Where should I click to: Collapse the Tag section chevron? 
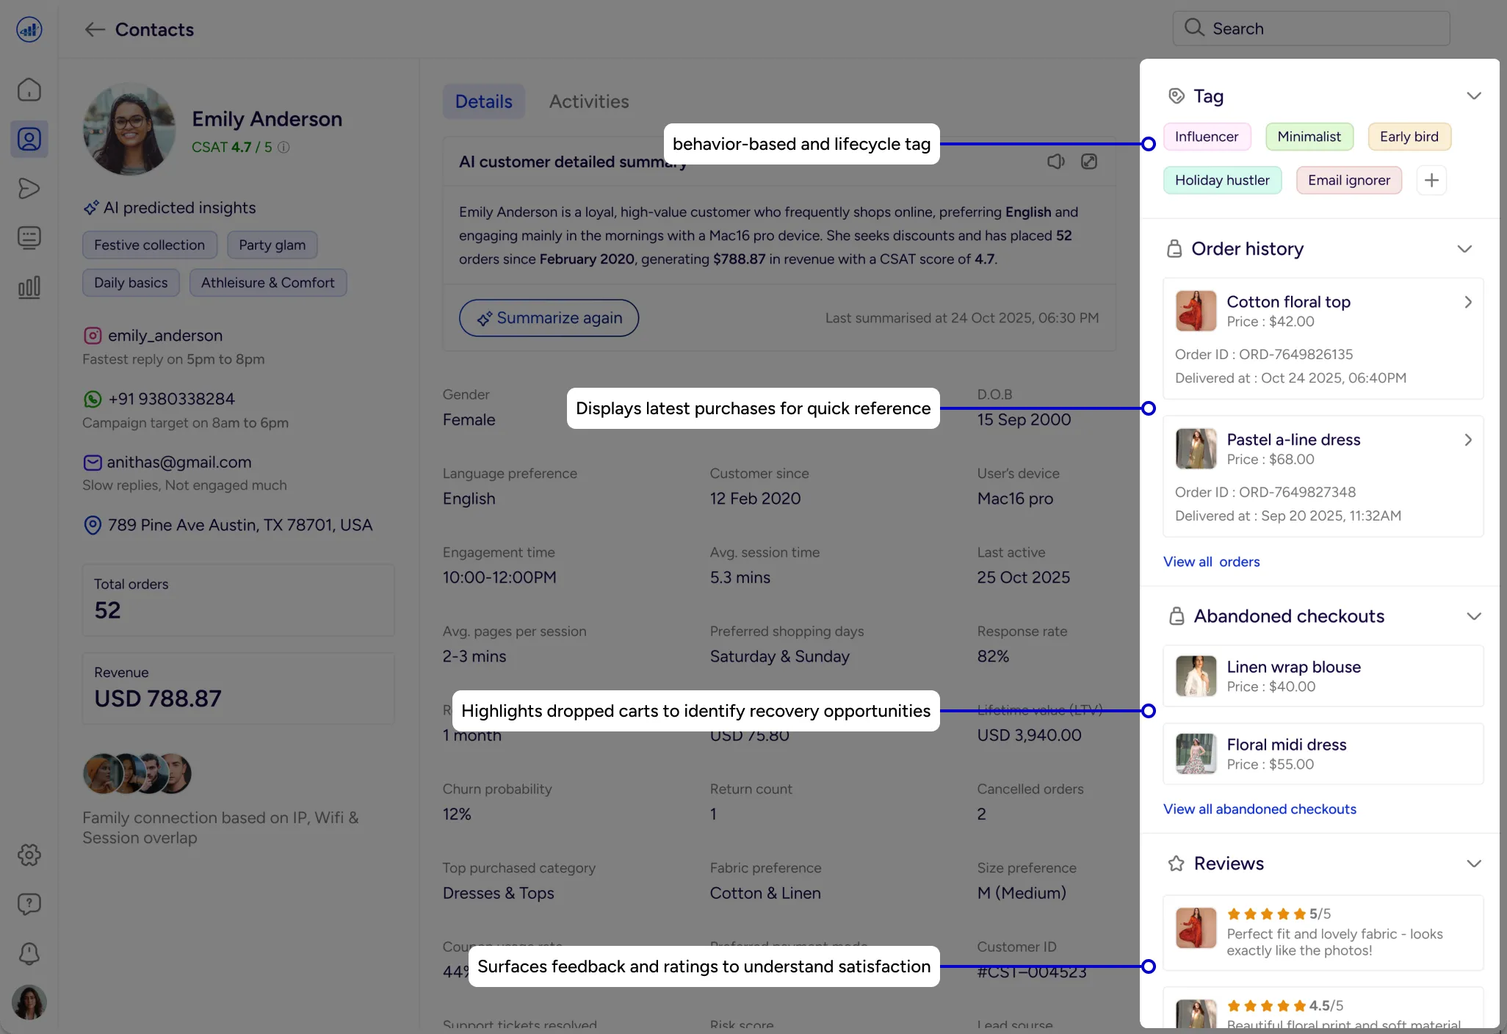(1473, 96)
